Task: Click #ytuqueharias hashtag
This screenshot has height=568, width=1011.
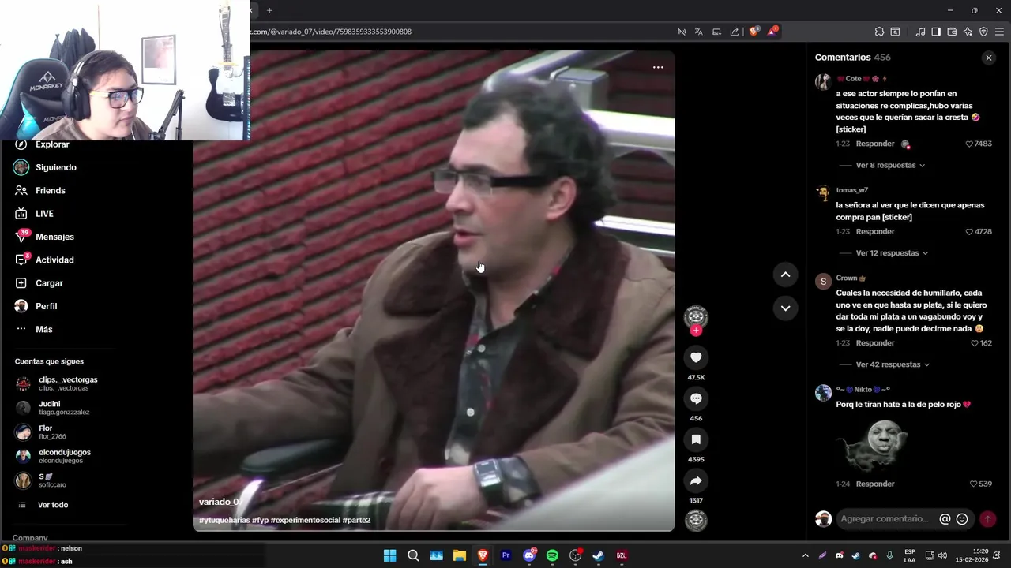Action: click(224, 520)
